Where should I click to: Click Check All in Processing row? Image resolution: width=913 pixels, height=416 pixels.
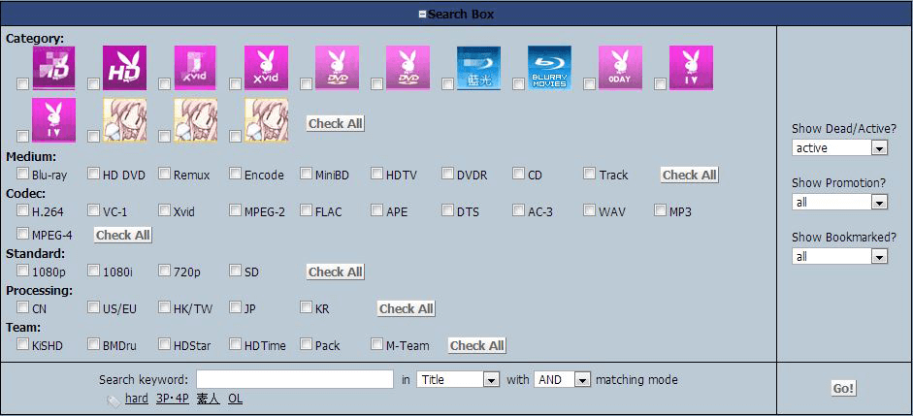tap(407, 309)
